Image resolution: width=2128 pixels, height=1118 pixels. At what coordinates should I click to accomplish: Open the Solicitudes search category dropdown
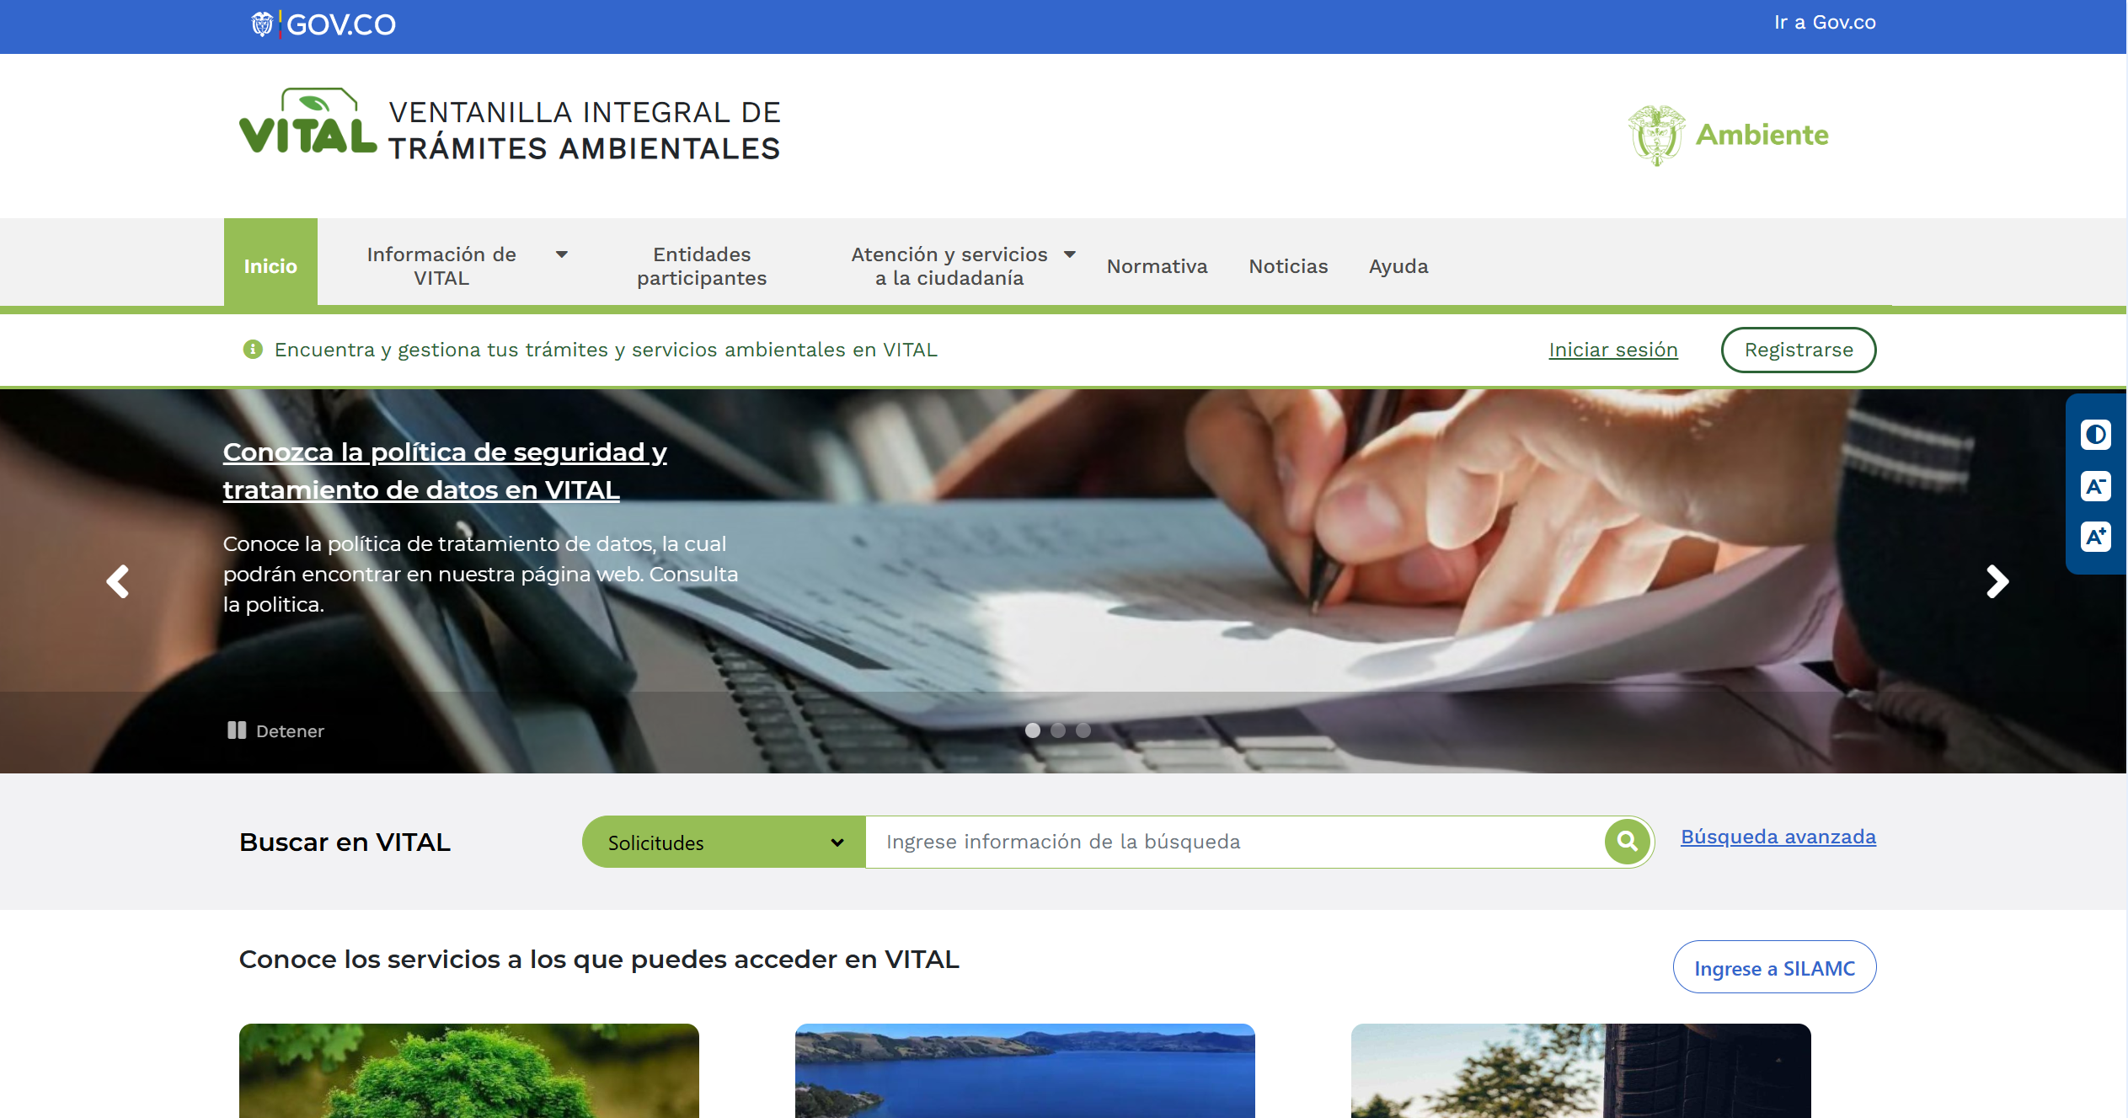click(x=724, y=842)
